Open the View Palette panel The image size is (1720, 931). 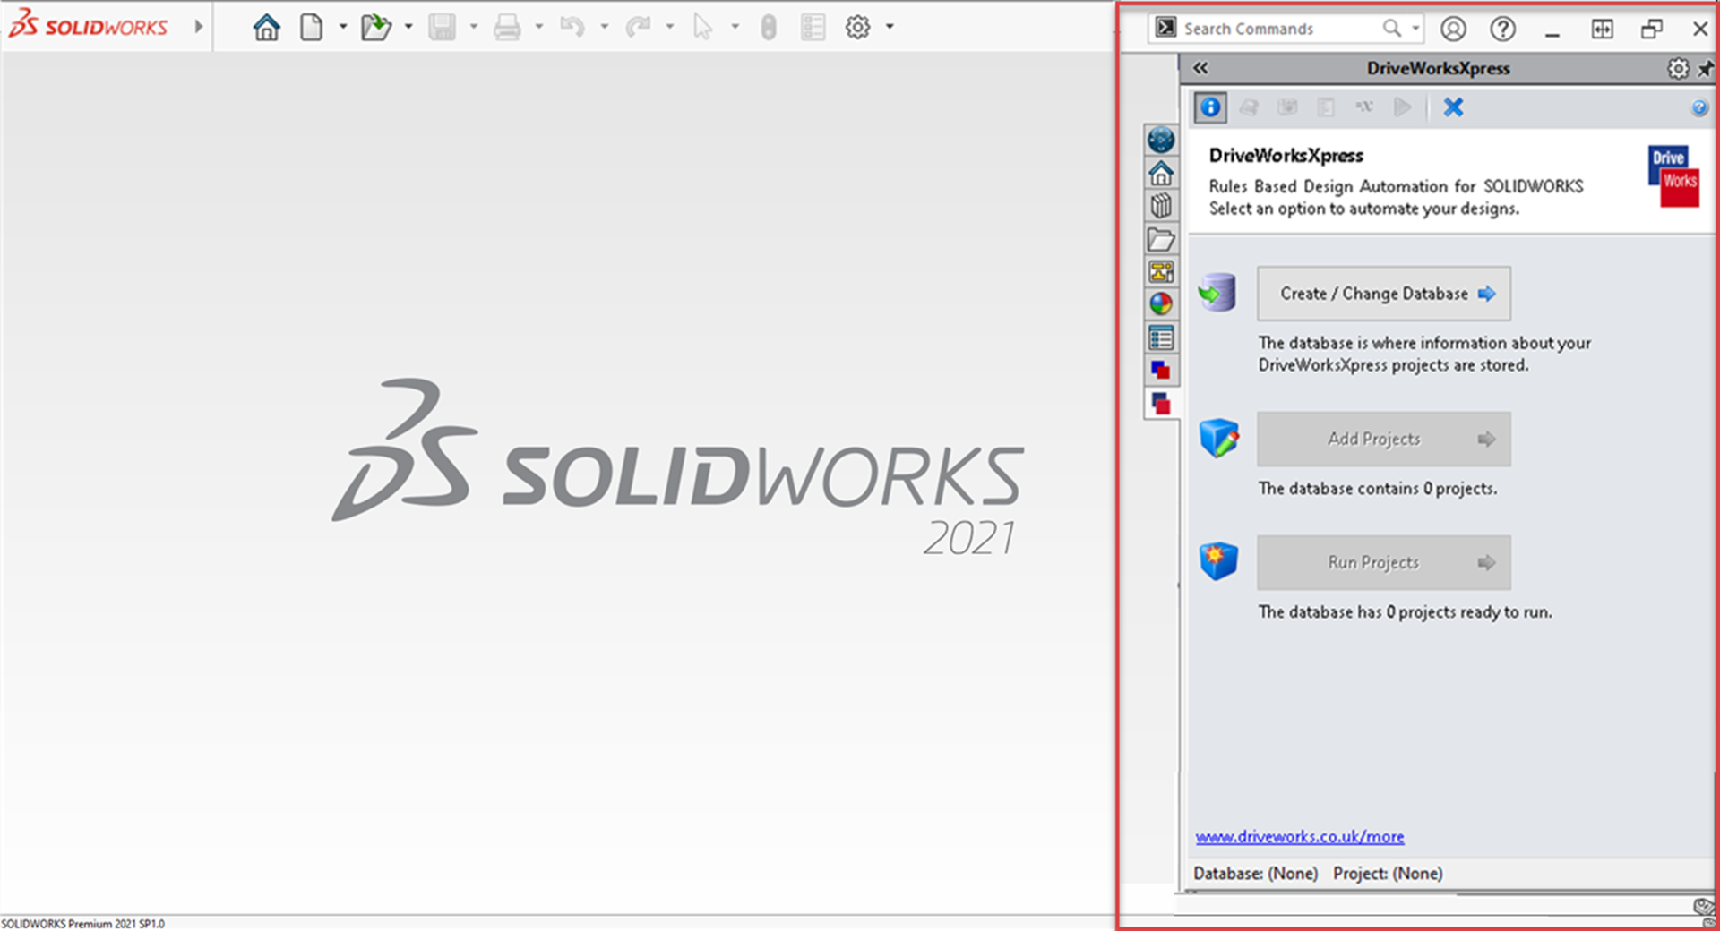click(x=1161, y=270)
